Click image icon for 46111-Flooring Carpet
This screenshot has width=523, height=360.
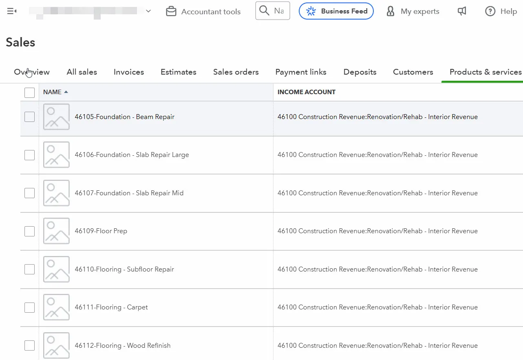56,307
